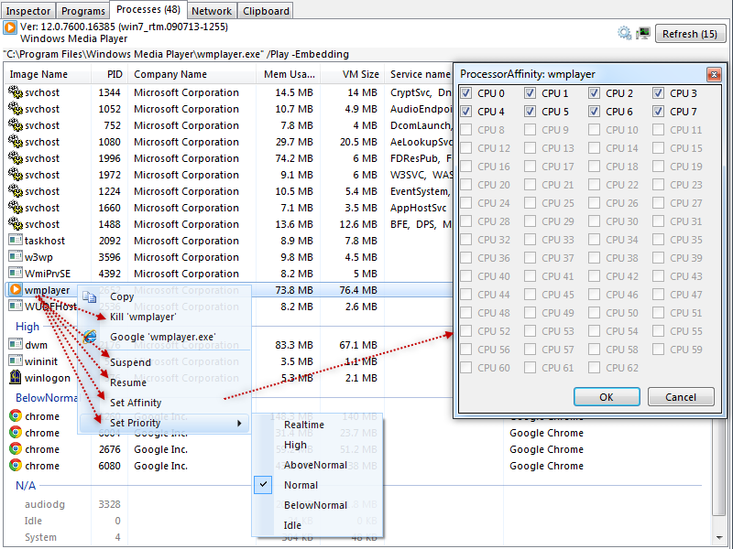
Task: Click the disabled CPU 8 checkbox
Action: tap(466, 129)
